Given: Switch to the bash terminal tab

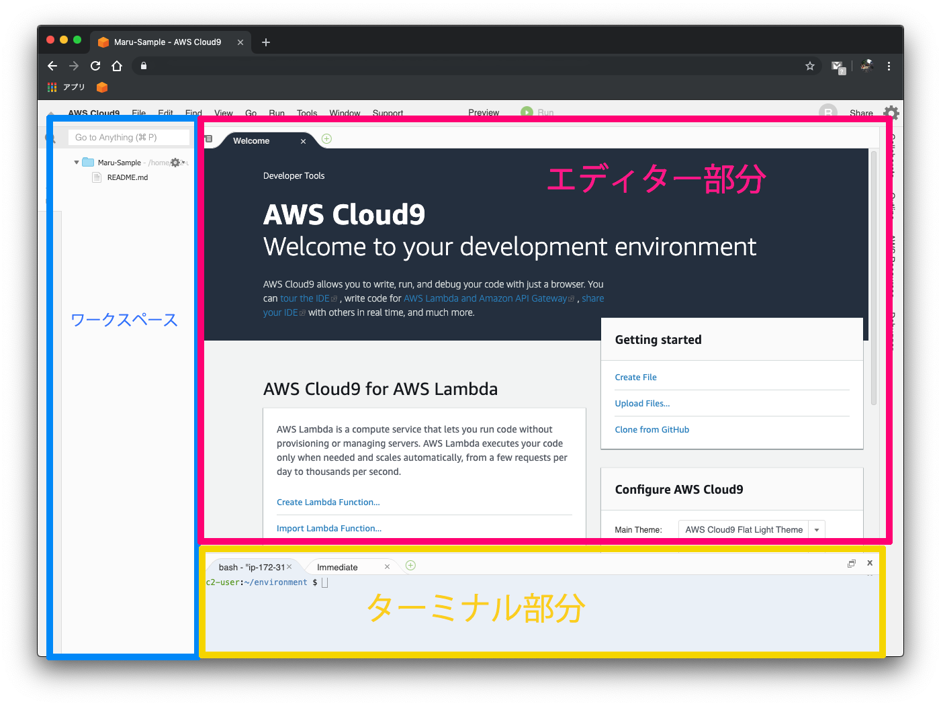Looking at the screenshot, I should pyautogui.click(x=251, y=567).
